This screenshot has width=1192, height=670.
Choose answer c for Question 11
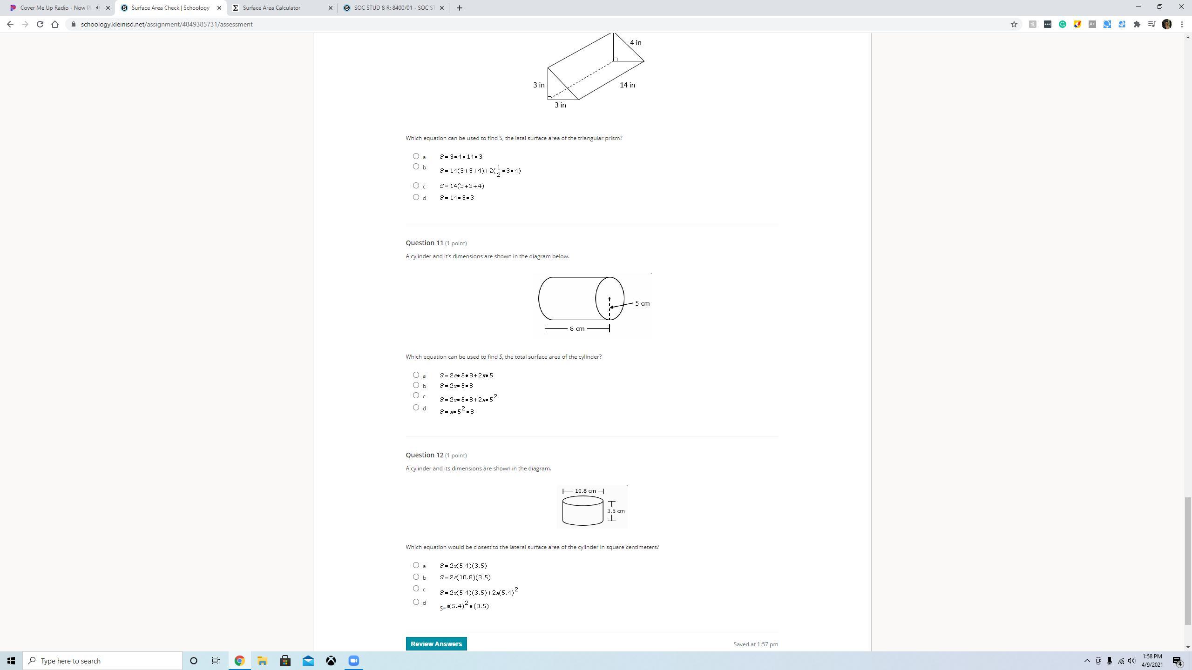click(416, 395)
